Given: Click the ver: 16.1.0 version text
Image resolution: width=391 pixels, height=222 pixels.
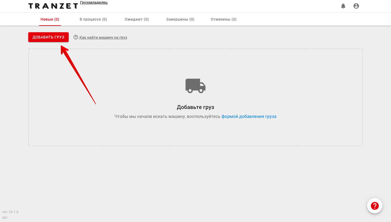Looking at the screenshot, I should (10, 212).
